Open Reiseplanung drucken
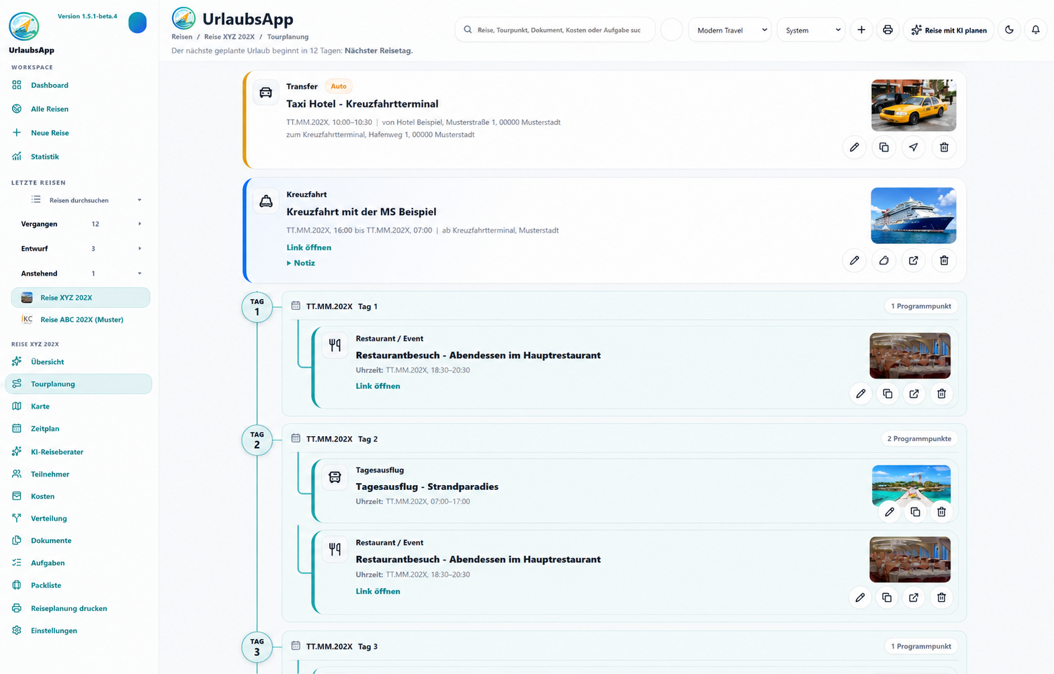The height and width of the screenshot is (674, 1054). click(69, 608)
